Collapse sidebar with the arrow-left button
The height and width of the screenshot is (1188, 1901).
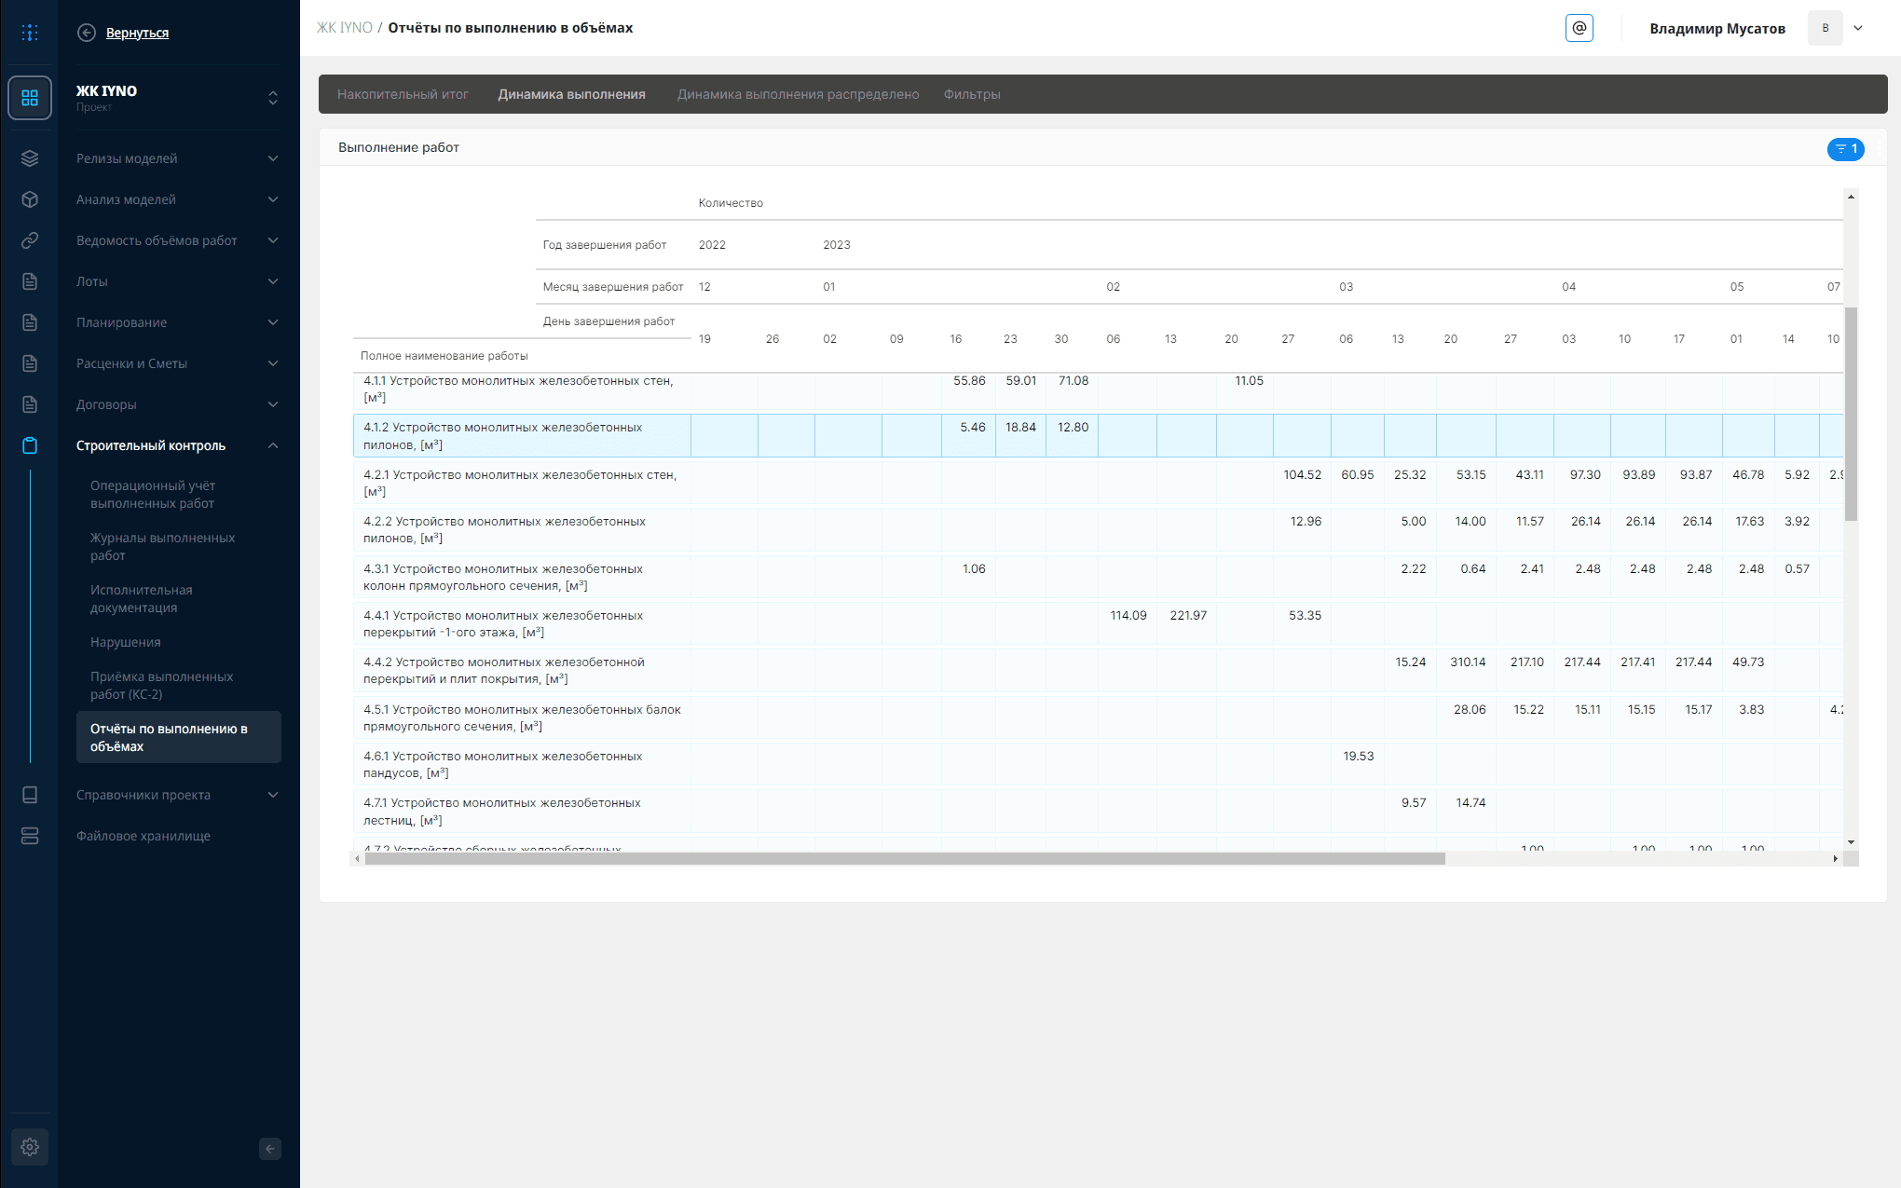pyautogui.click(x=270, y=1149)
